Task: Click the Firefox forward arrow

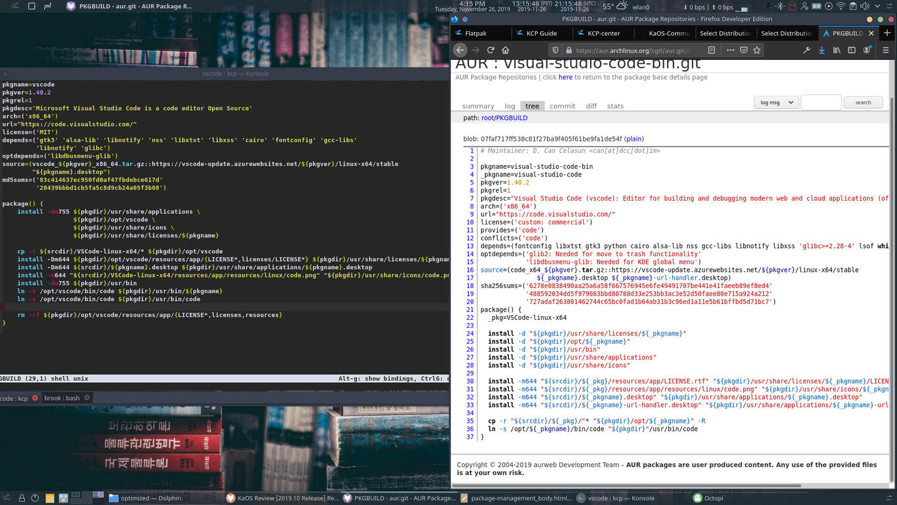Action: pyautogui.click(x=476, y=50)
